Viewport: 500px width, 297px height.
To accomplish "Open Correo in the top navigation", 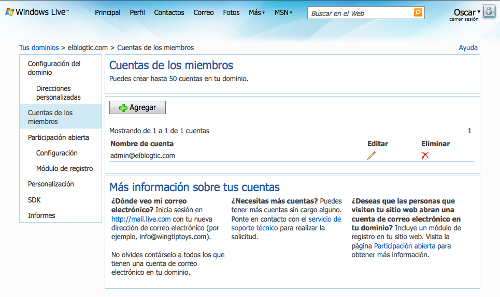I will pos(204,12).
